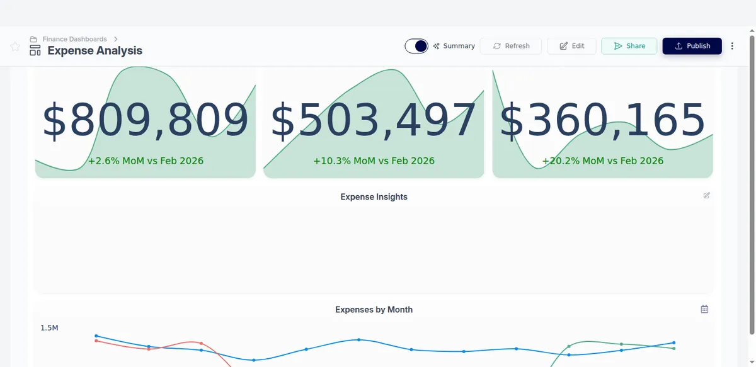Click the Expense Analysis title
This screenshot has width=756, height=367.
click(x=95, y=51)
